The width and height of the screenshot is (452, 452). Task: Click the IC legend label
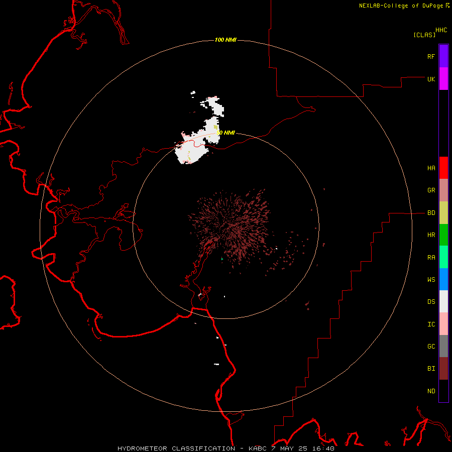click(431, 324)
